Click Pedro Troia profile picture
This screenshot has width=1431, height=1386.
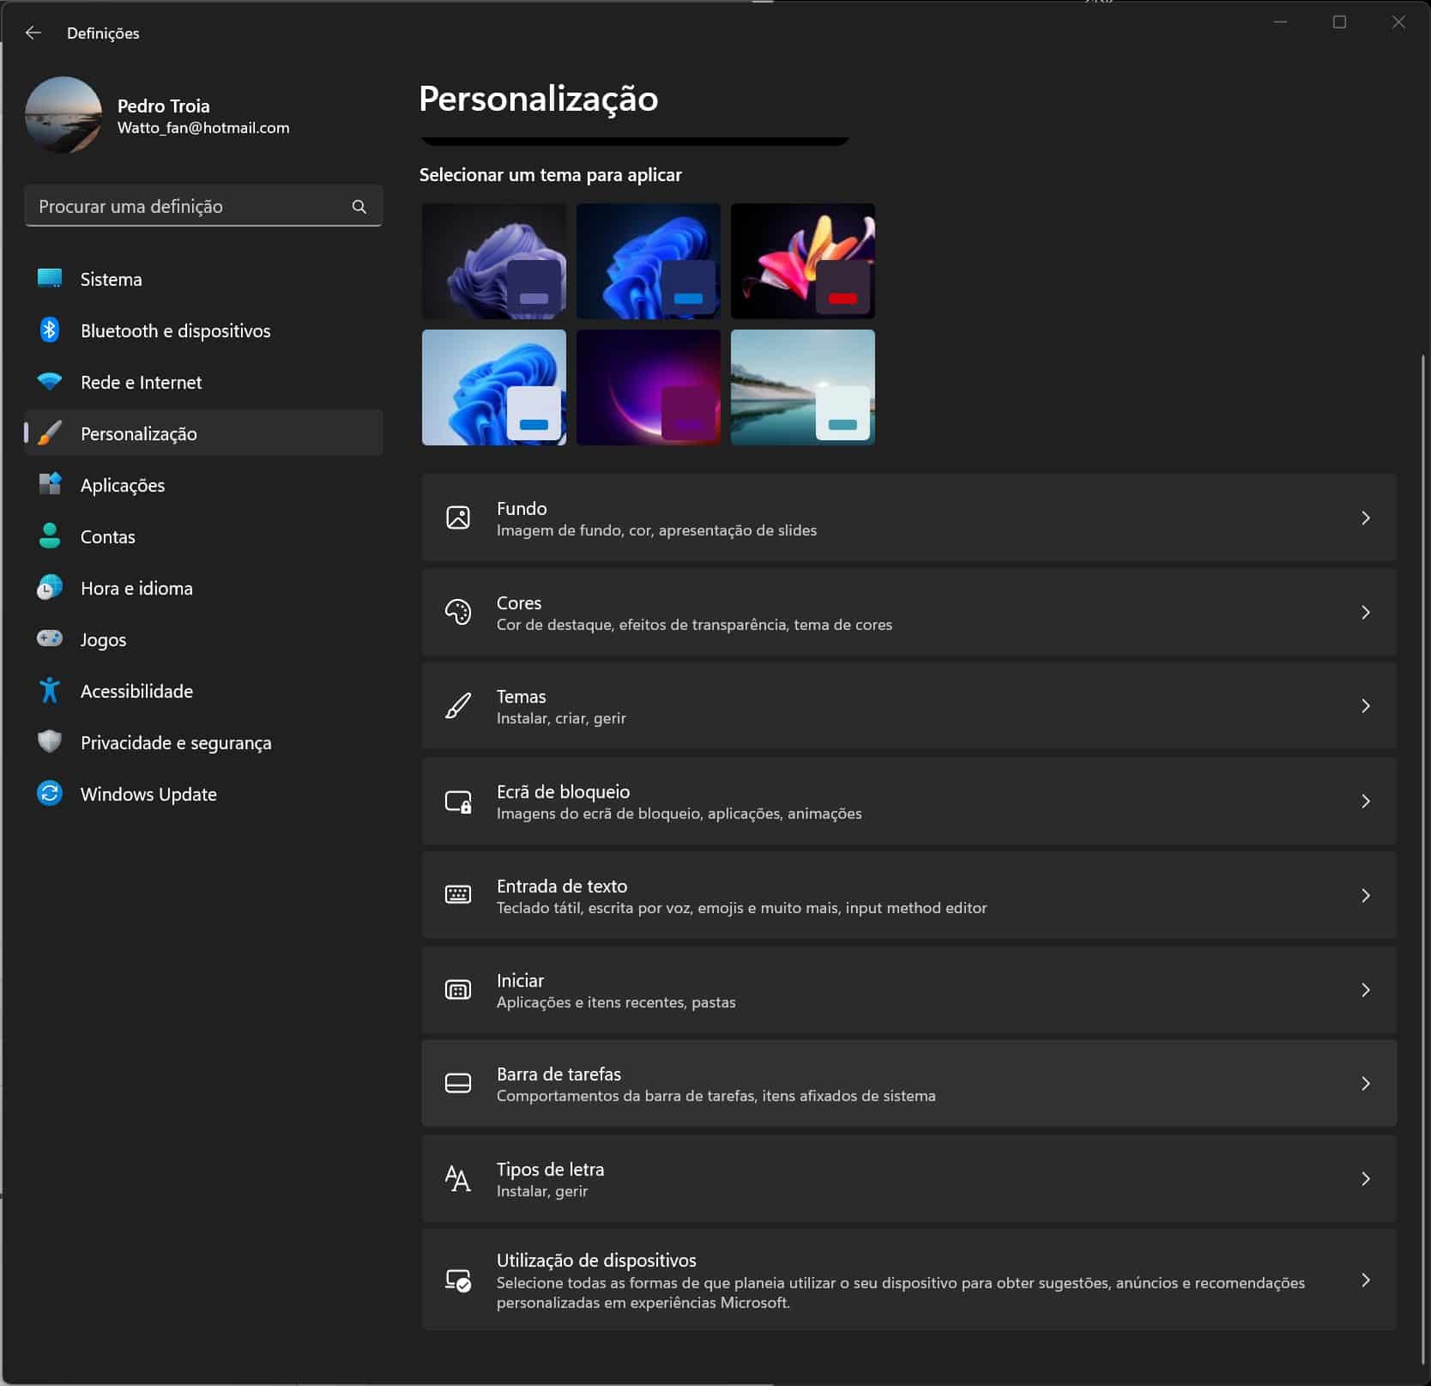(63, 115)
